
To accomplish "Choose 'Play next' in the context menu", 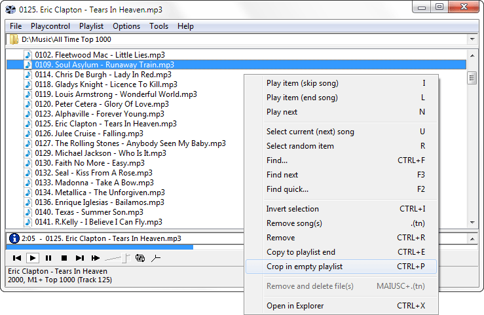I will pyautogui.click(x=341, y=112).
